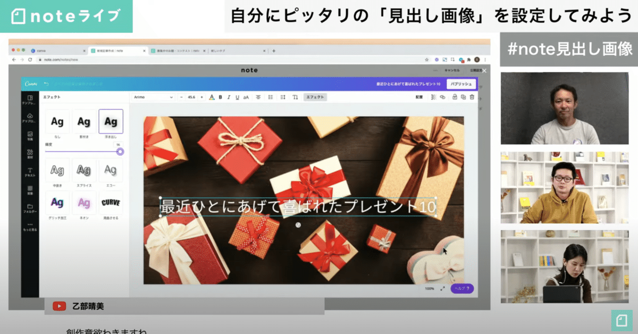
Task: Duplicate the selected element
Action: (464, 97)
